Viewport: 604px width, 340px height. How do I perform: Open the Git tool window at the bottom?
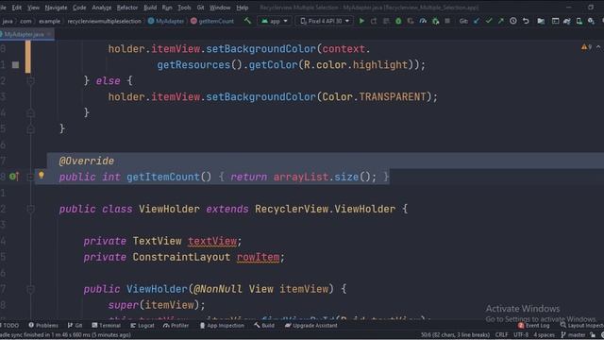pyautogui.click(x=75, y=325)
